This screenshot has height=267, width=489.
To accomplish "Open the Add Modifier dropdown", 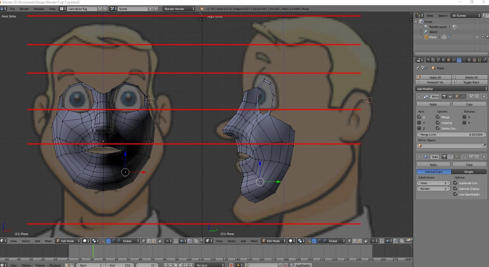I will click(x=451, y=89).
